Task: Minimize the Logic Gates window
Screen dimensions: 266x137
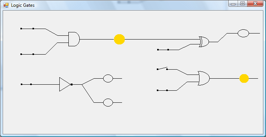Action: pyautogui.click(x=233, y=3)
